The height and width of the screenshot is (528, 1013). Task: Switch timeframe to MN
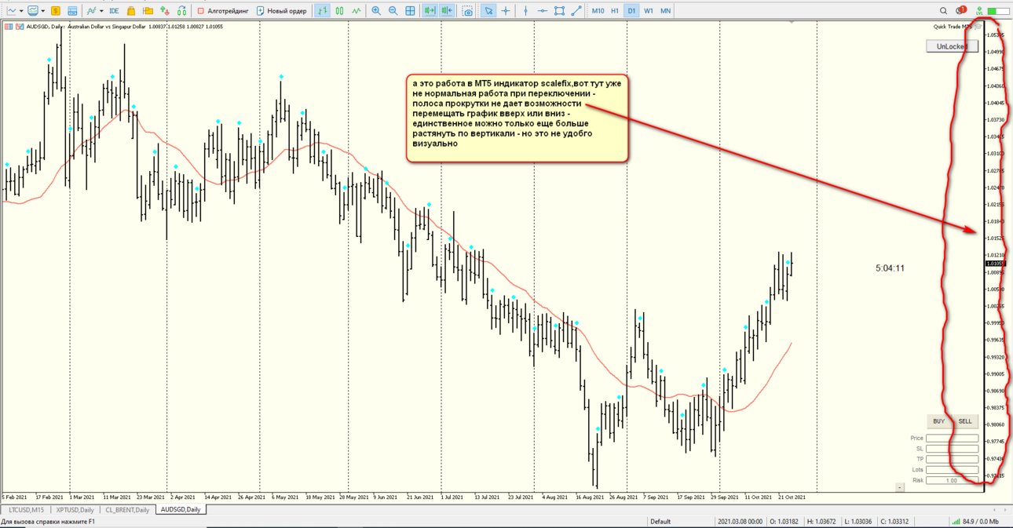665,11
